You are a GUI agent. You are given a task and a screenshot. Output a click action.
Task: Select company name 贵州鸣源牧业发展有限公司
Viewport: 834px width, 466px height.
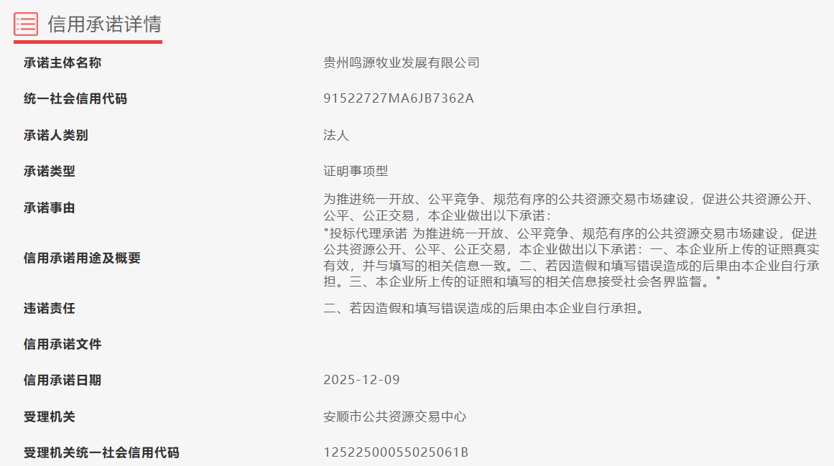[x=401, y=62]
